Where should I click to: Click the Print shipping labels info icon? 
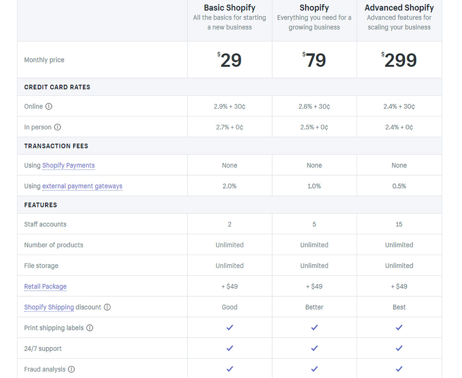90,328
